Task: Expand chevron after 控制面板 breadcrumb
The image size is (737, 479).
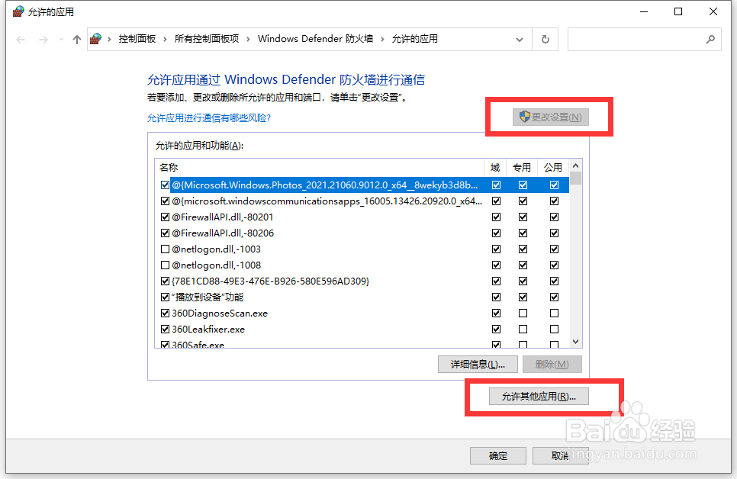Action: point(165,40)
